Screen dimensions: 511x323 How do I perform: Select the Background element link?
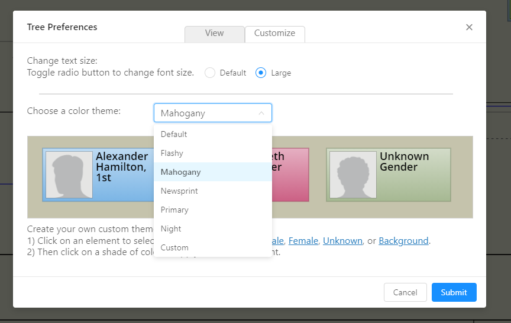click(x=403, y=241)
